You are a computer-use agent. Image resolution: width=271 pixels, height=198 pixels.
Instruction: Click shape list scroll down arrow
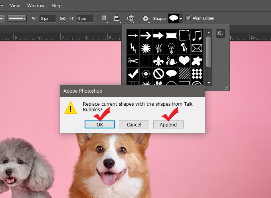[209, 83]
